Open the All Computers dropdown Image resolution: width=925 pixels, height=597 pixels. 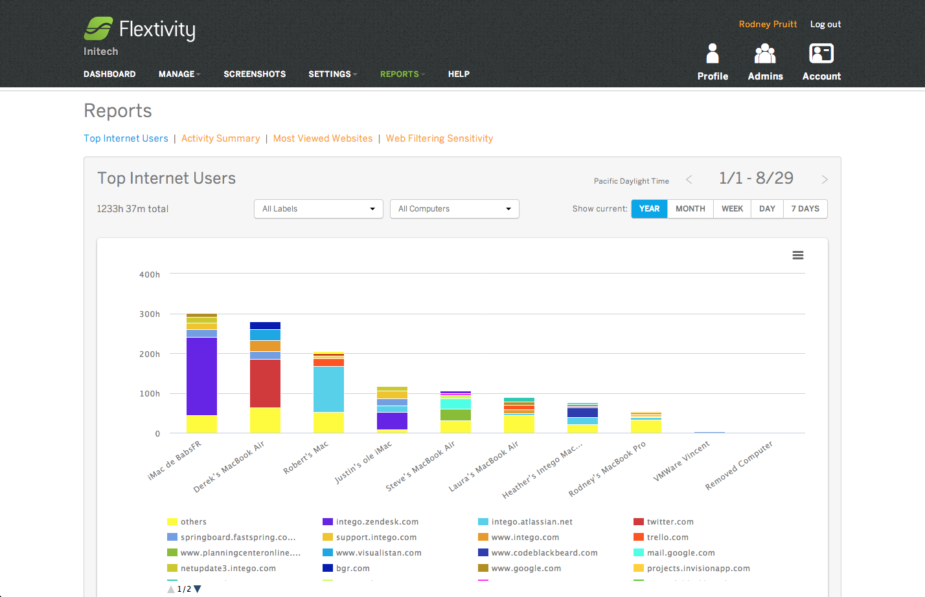pyautogui.click(x=454, y=209)
